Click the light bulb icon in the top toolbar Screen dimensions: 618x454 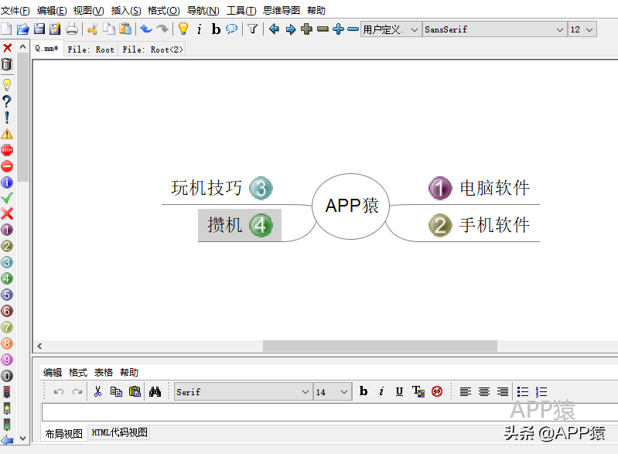[x=183, y=29]
